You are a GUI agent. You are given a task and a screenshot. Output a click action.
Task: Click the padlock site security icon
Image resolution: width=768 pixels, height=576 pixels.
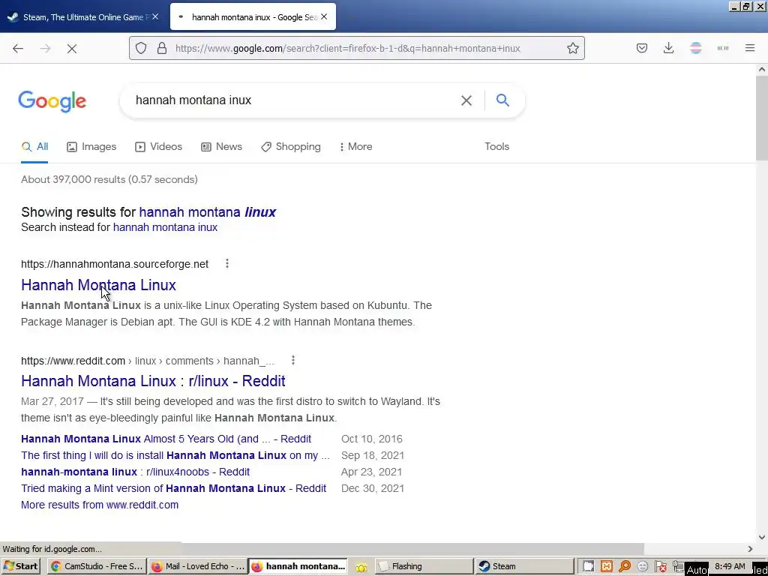pos(162,48)
